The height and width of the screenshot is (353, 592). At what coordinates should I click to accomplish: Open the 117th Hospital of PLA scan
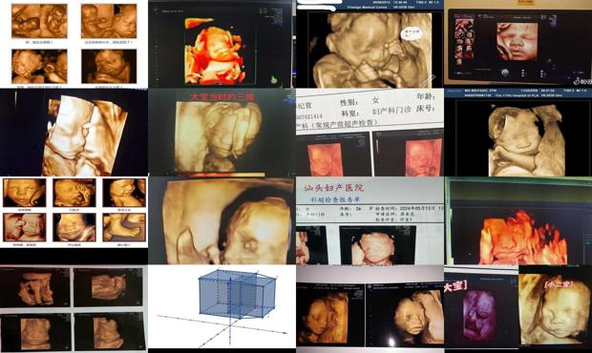(x=518, y=133)
